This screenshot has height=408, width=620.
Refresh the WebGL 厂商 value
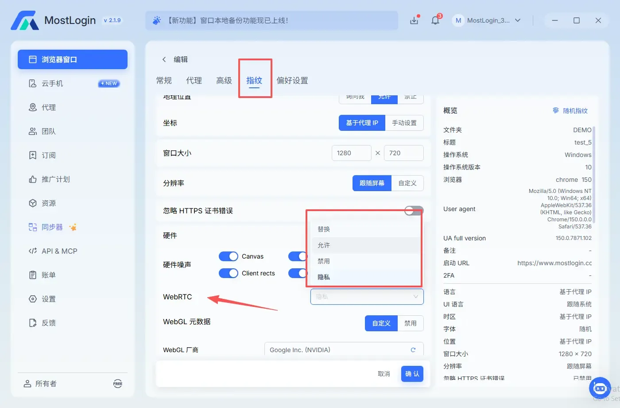[x=413, y=350]
